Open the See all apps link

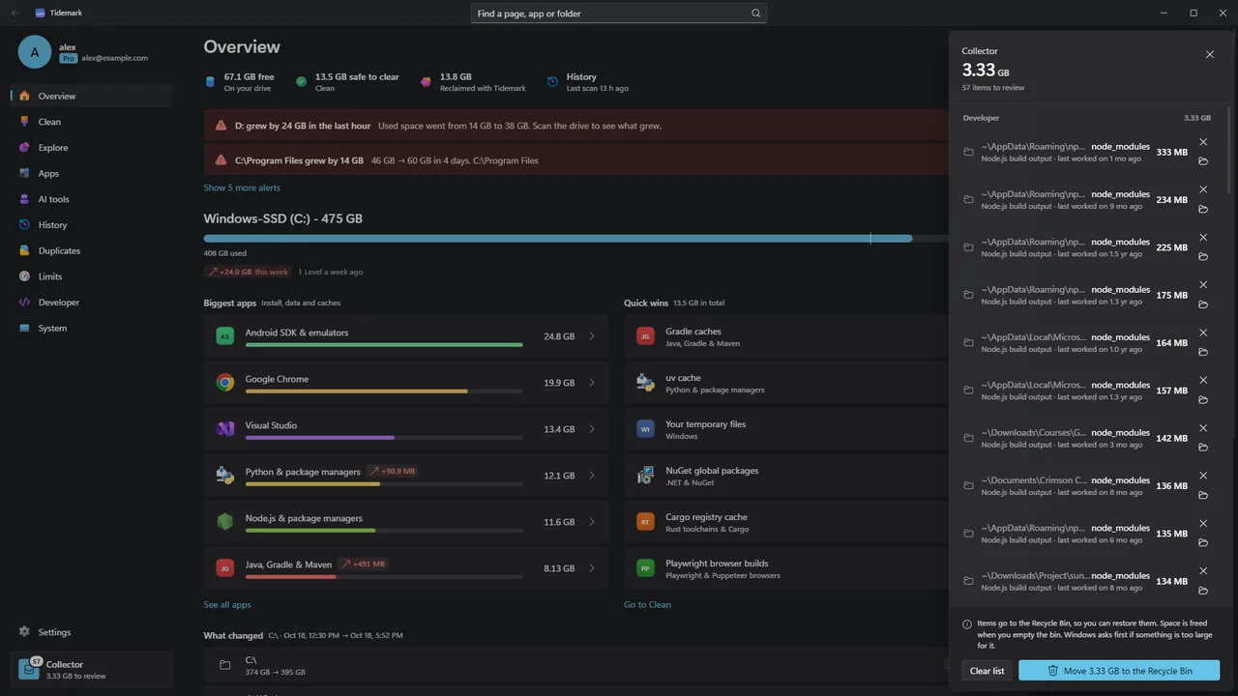pyautogui.click(x=227, y=605)
